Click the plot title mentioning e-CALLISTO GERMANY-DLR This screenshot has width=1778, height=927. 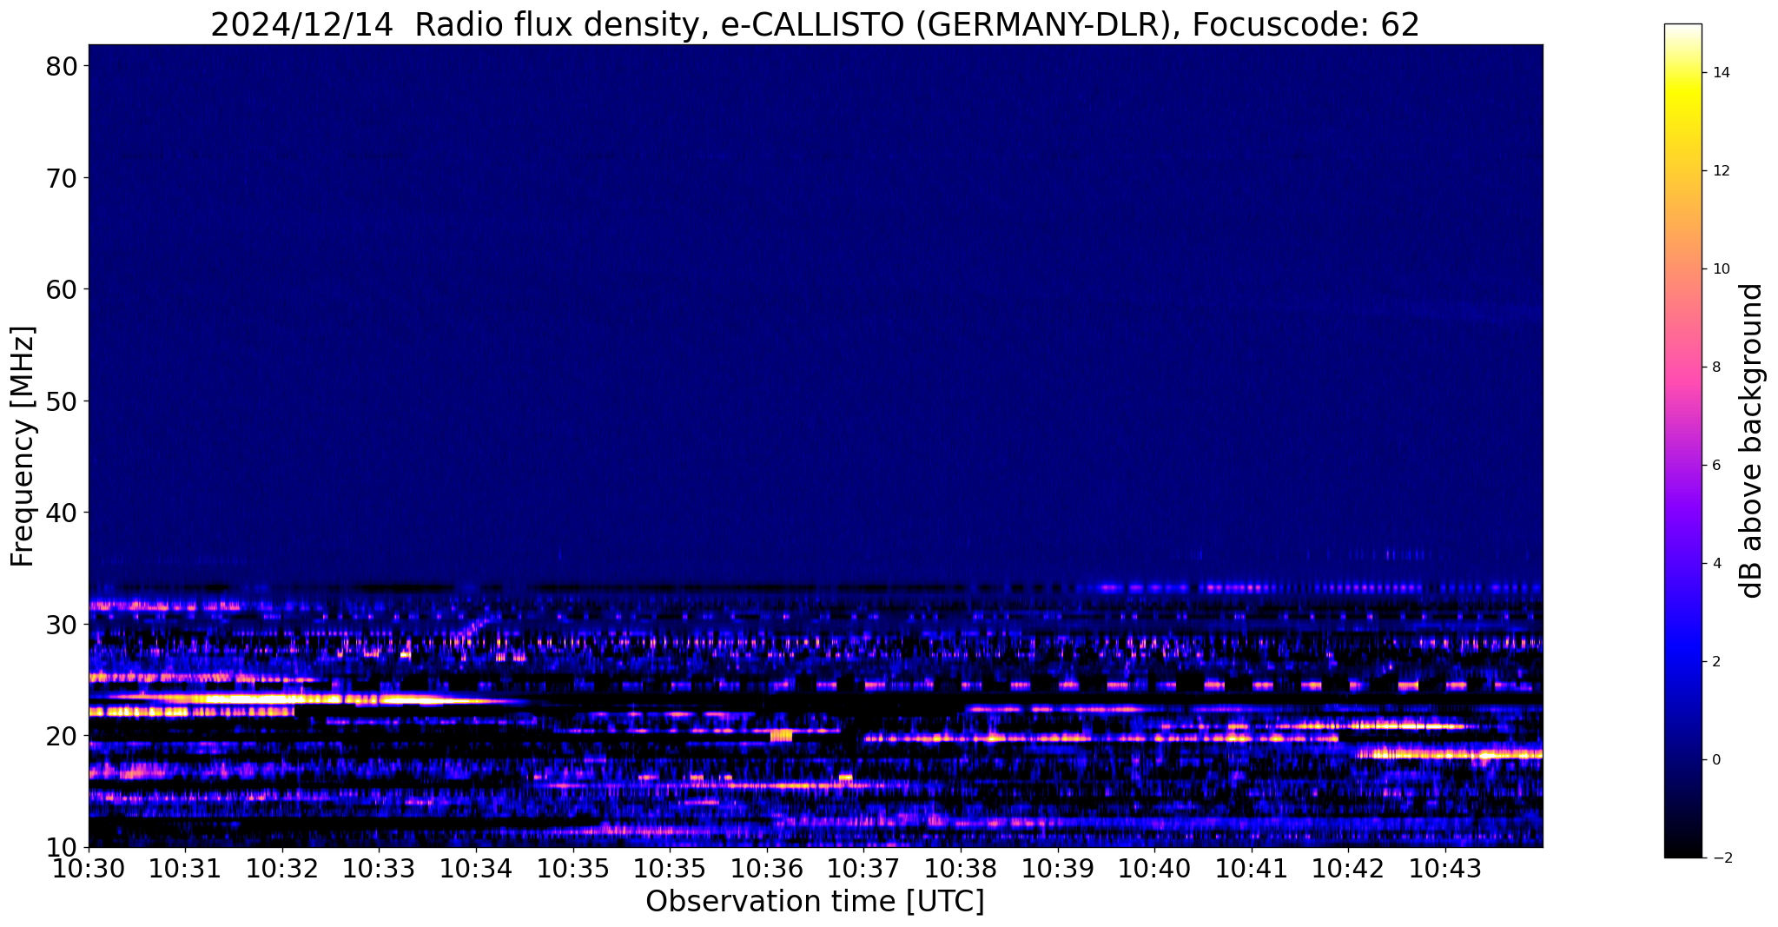[x=815, y=23]
